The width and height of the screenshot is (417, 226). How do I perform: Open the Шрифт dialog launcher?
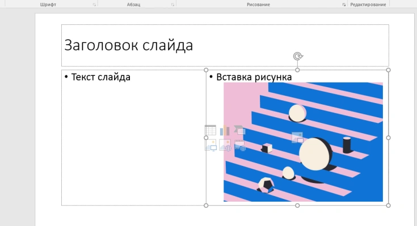click(94, 5)
